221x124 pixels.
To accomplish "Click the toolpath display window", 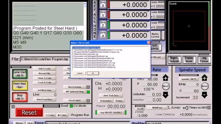I will pyautogui.click(x=189, y=26).
